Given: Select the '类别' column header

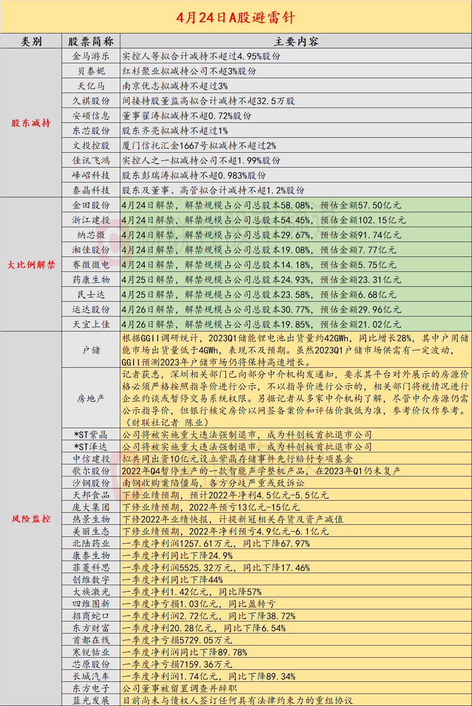Looking at the screenshot, I should (31, 41).
